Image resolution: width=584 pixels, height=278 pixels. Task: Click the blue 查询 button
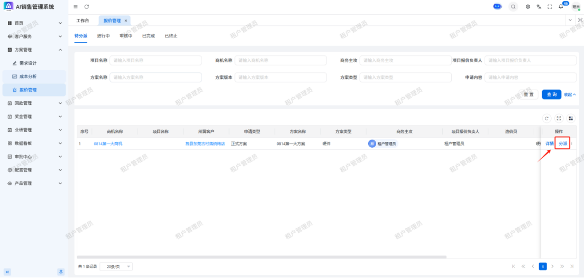point(551,94)
